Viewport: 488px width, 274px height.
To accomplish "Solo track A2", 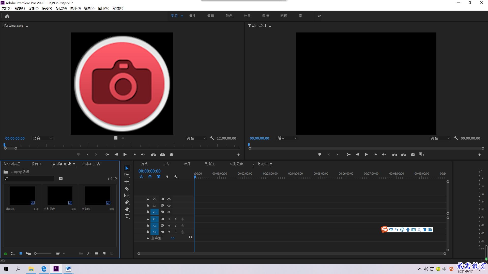I will (176, 226).
